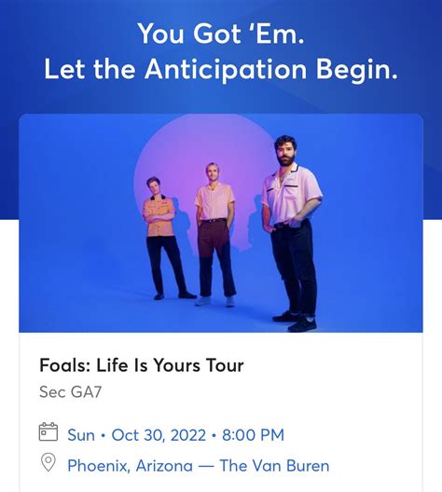Tap the calendar icon beside the date
Viewport: 442px width, 492px height.
coord(48,431)
